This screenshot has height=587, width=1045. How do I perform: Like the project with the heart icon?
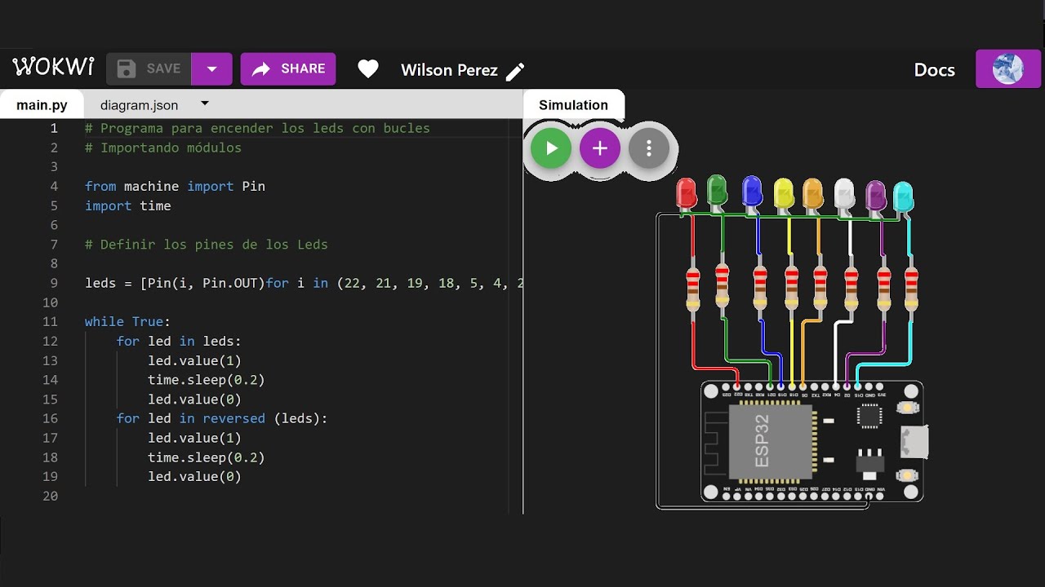[368, 69]
